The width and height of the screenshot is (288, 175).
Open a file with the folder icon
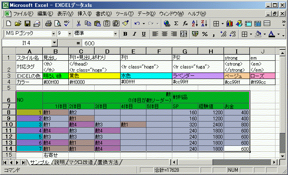18,23
